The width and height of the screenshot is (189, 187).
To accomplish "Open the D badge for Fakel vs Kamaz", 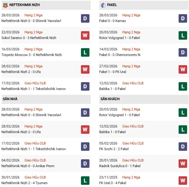I will click(x=183, y=18).
